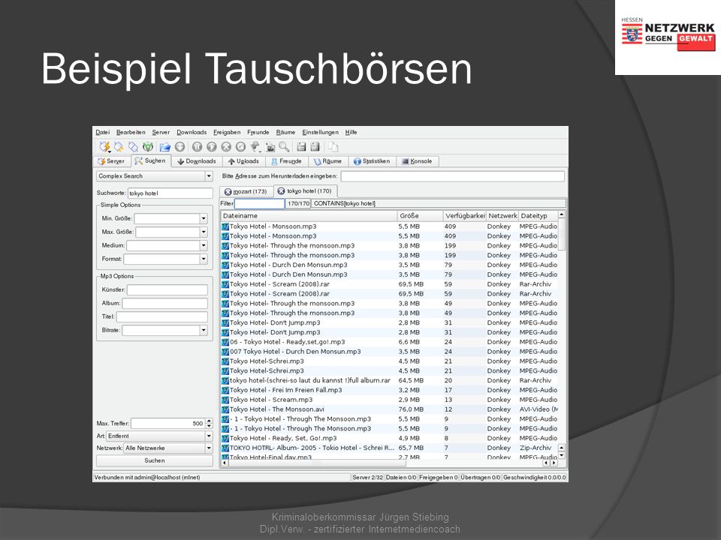Open the Medium dropdown
This screenshot has height=540, width=721.
[x=204, y=246]
